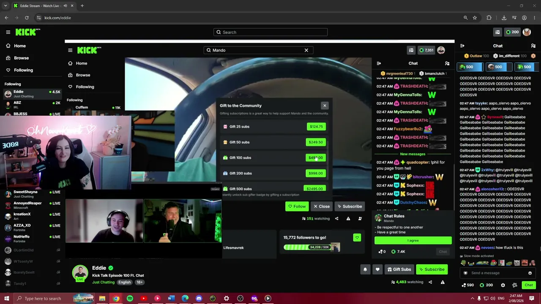Open the SweetShayna channel from sidebar

point(32,194)
